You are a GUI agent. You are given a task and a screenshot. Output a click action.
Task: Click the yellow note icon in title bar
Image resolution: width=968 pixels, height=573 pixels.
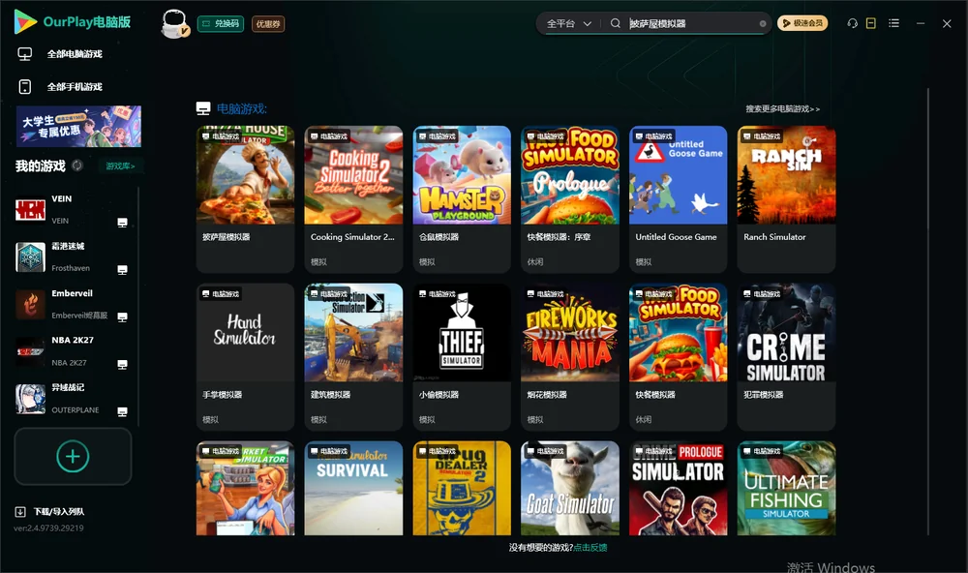[x=871, y=23]
